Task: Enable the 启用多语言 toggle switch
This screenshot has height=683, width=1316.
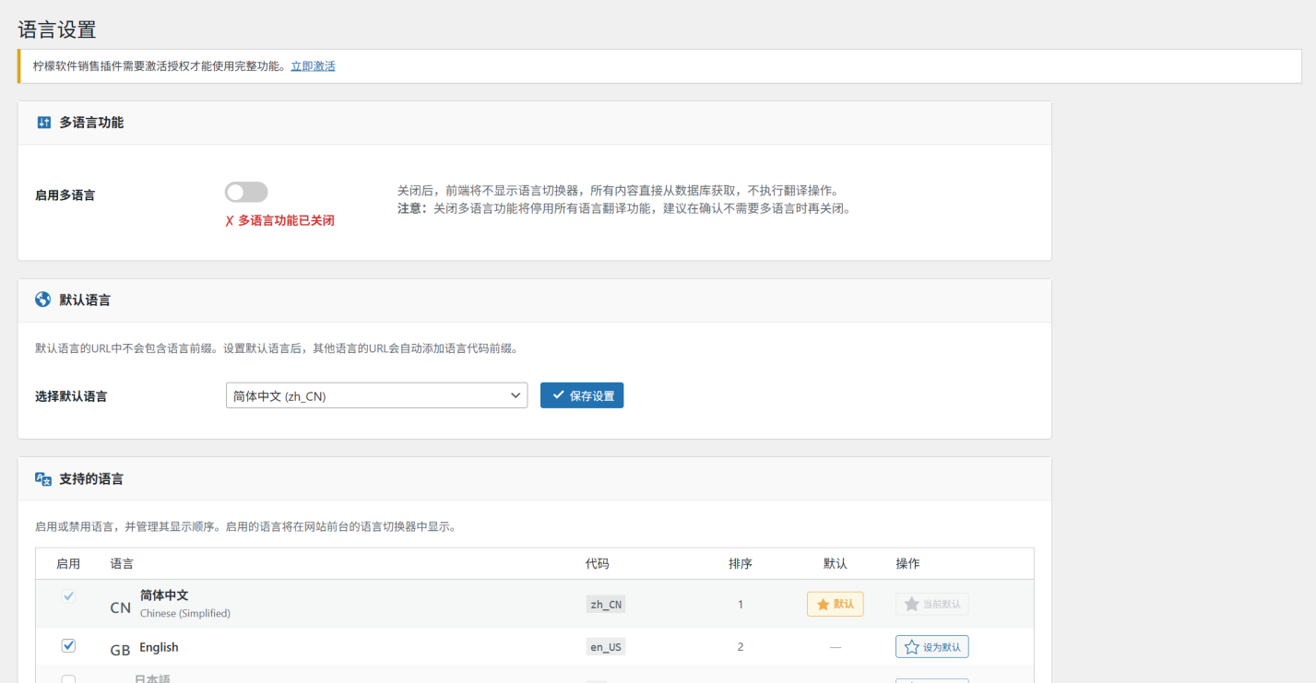Action: click(x=246, y=192)
